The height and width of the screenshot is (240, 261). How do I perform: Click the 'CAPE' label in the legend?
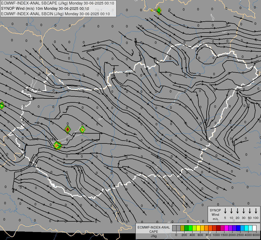click(x=154, y=232)
